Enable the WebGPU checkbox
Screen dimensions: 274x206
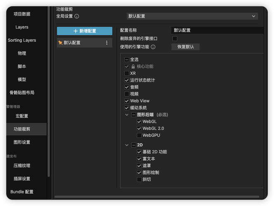coord(139,135)
